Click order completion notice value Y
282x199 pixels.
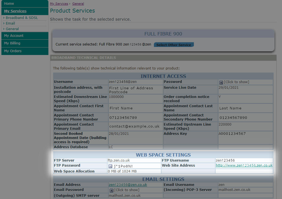220,97
